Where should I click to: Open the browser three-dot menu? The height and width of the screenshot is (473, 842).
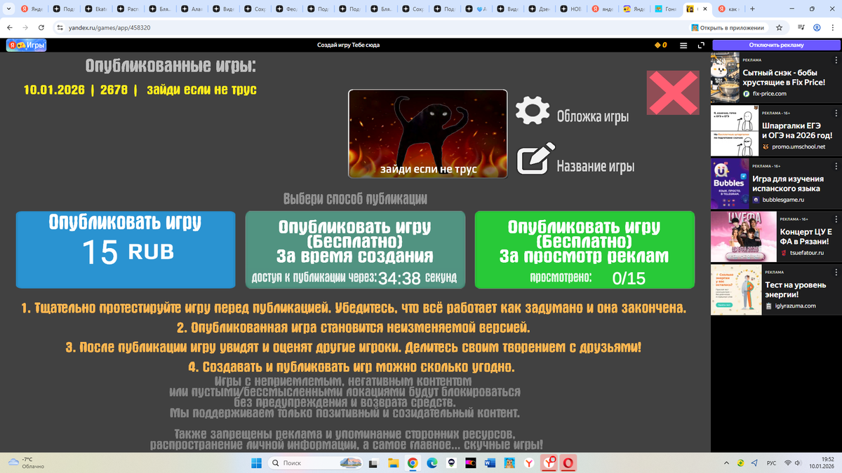(x=832, y=27)
